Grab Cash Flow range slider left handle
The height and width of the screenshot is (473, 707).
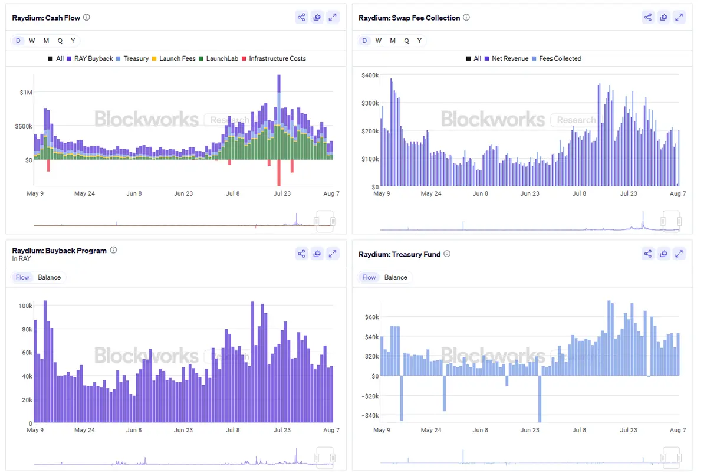[x=317, y=221]
